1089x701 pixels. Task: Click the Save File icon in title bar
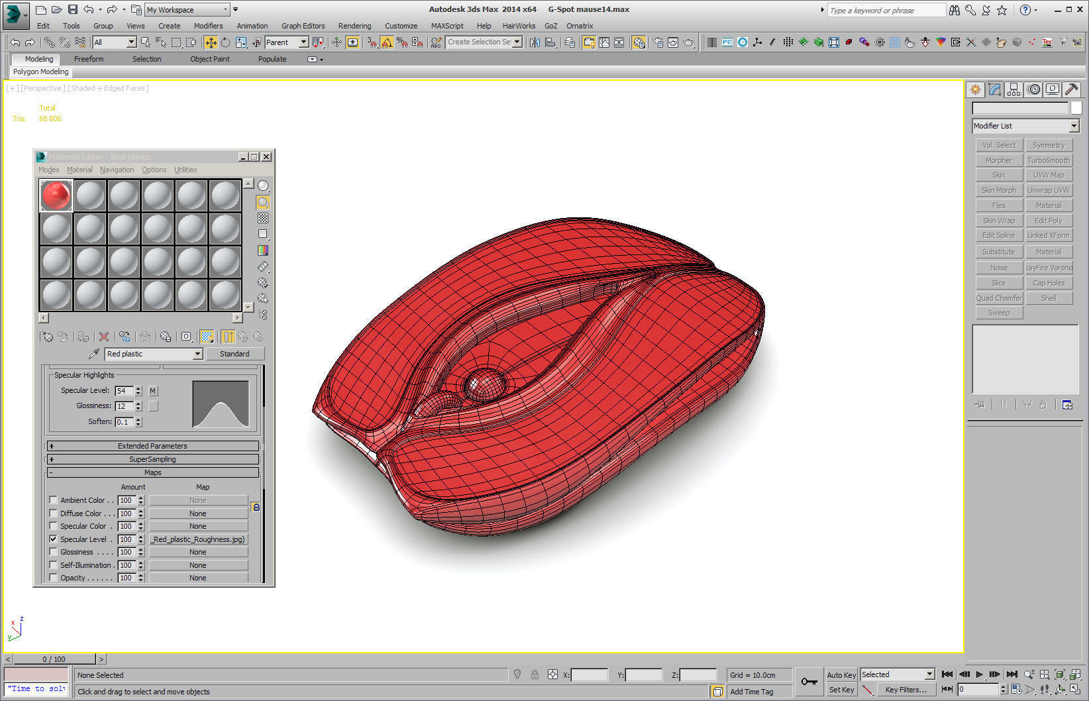pos(73,9)
